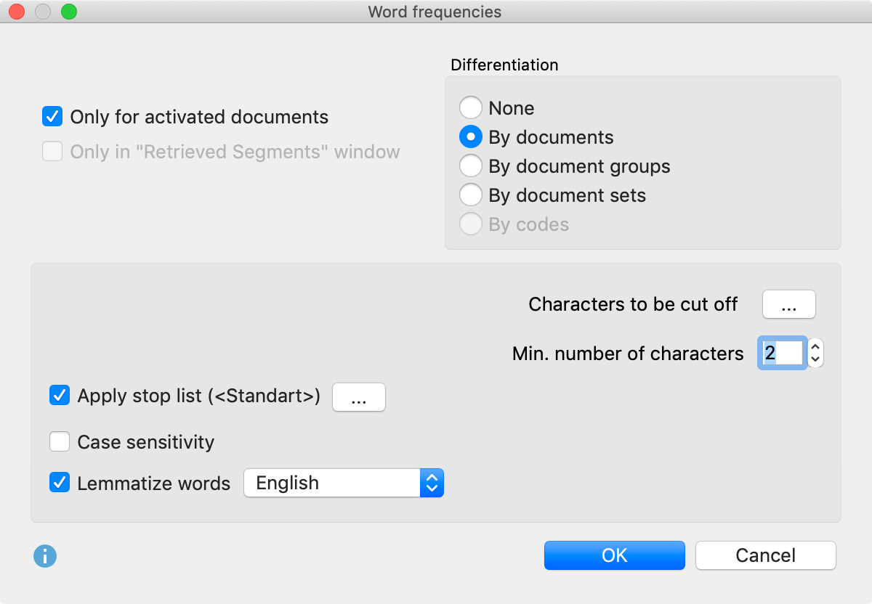The height and width of the screenshot is (604, 872).
Task: Uncheck Only for activated documents
Action: pos(52,116)
